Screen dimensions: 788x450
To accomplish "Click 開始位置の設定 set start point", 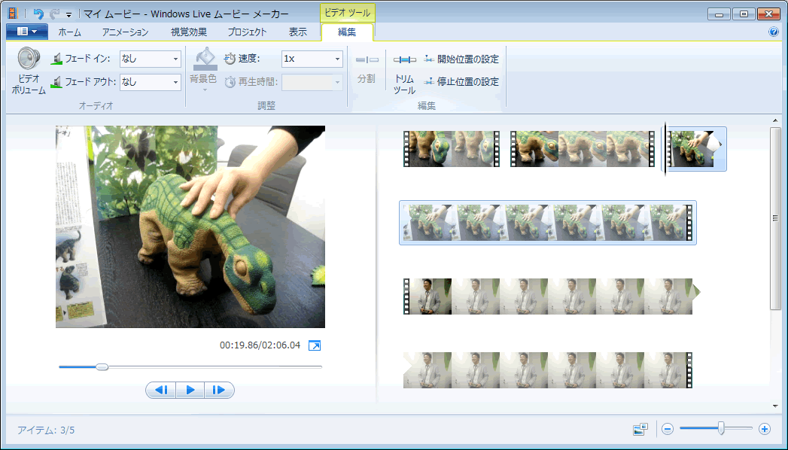I will point(461,59).
